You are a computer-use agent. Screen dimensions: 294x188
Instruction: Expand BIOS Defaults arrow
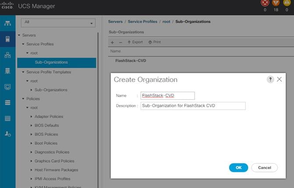coord(32,125)
